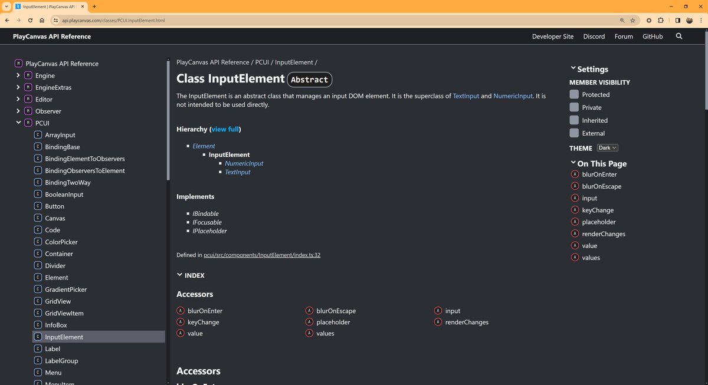Select GradientPicker in the sidebar
This screenshot has width=708, height=385.
coord(65,289)
